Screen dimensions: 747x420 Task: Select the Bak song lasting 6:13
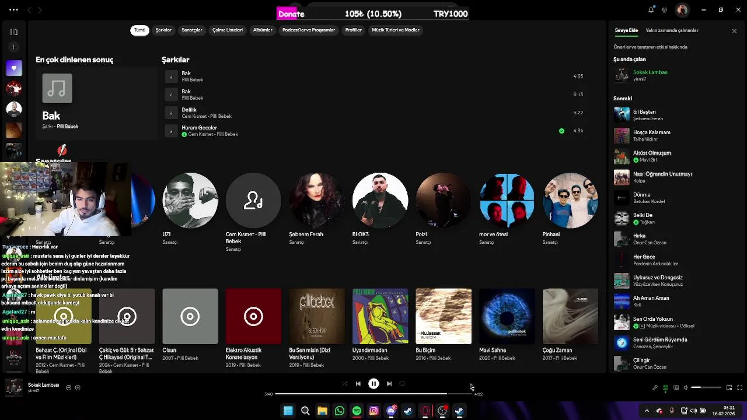pyautogui.click(x=373, y=94)
